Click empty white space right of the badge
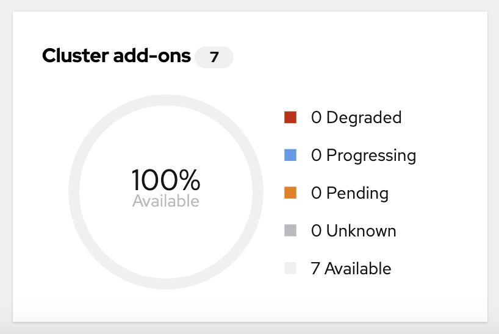This screenshot has height=334, width=499. 354,57
